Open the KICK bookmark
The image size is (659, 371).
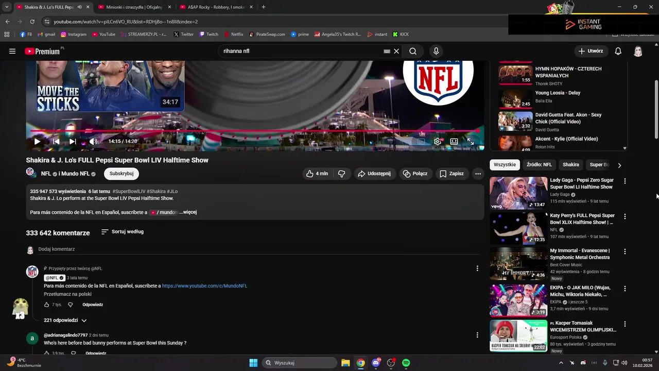(x=401, y=35)
